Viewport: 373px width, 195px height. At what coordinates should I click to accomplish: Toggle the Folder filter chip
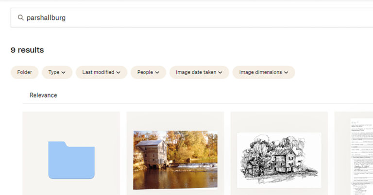pos(24,72)
